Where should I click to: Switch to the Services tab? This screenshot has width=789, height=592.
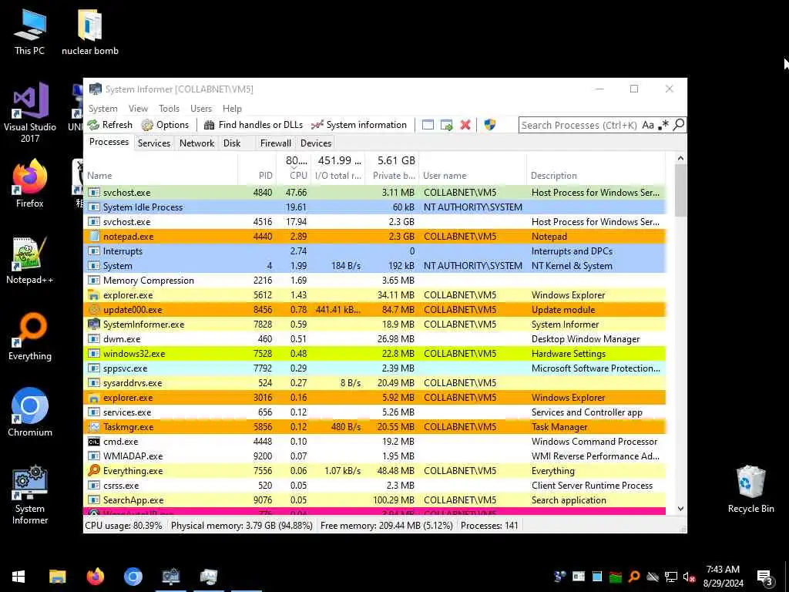(154, 143)
